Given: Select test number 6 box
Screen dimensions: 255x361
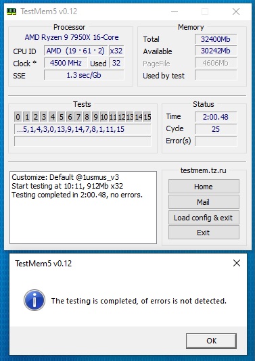Looking at the screenshot, I should [70, 117].
